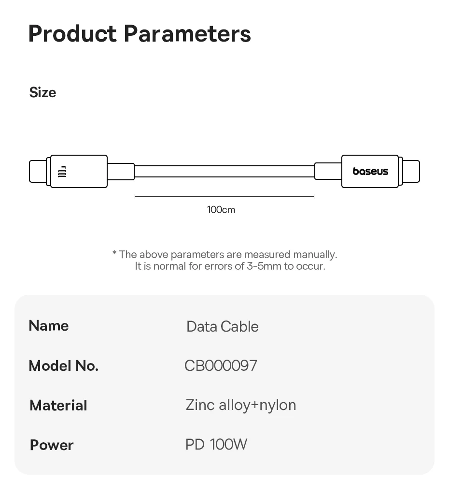Select the "Zinc alloy+nylon" value
The image size is (449, 481).
coord(241,405)
